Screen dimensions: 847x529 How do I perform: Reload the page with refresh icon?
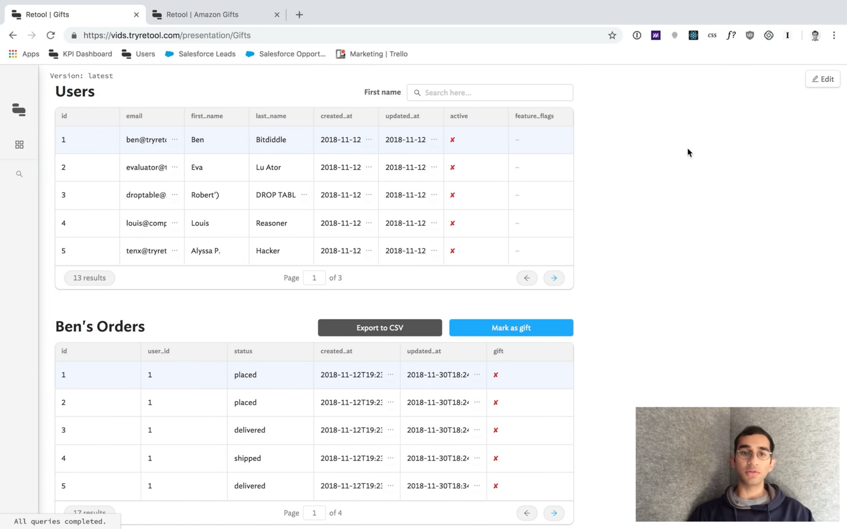pos(51,36)
